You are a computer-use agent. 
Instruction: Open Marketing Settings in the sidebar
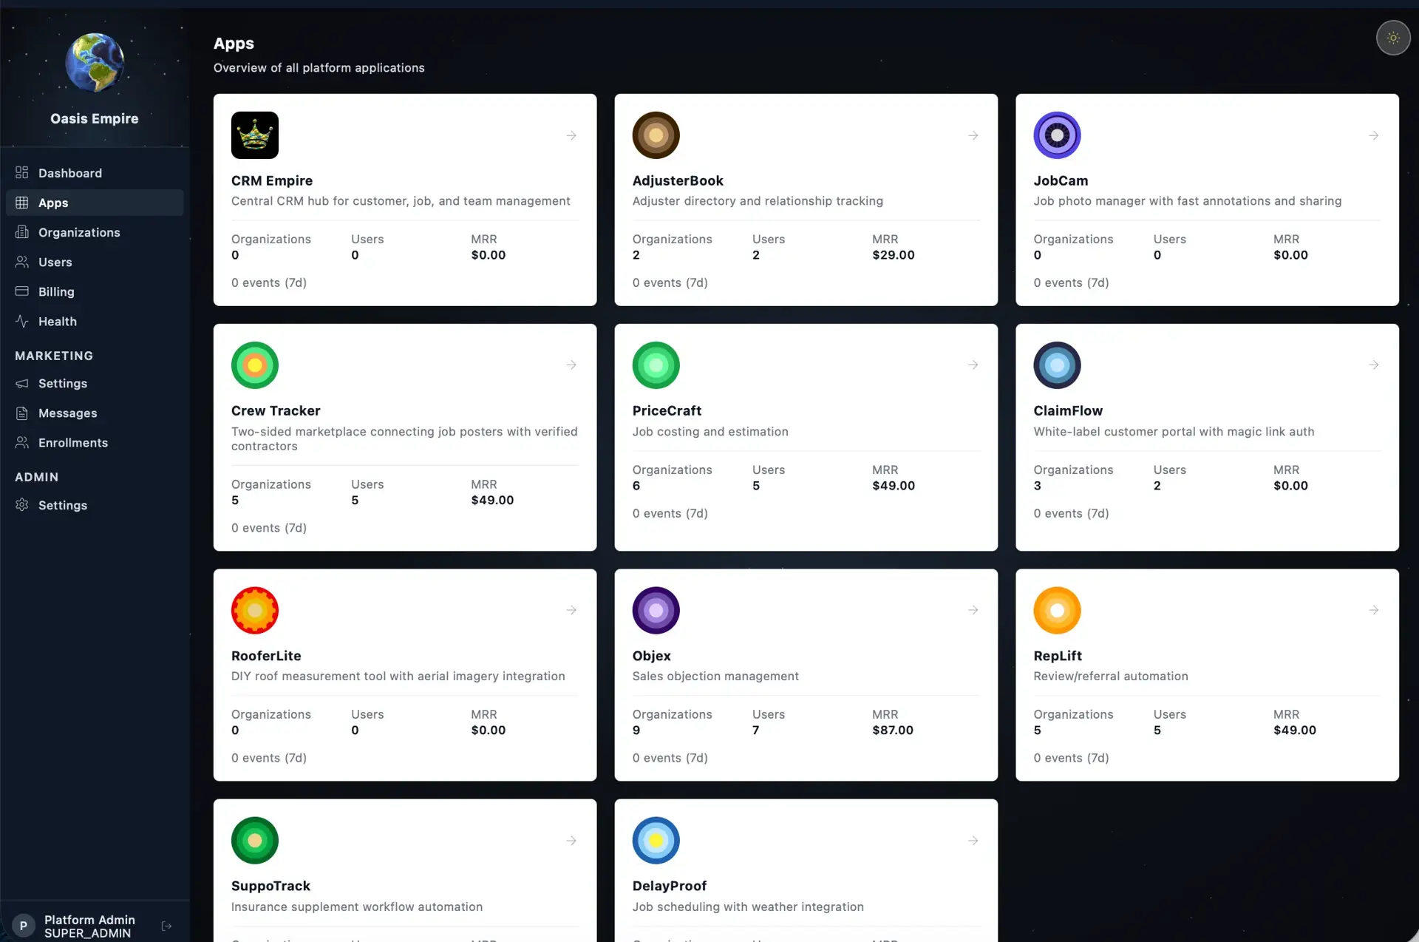click(x=95, y=383)
